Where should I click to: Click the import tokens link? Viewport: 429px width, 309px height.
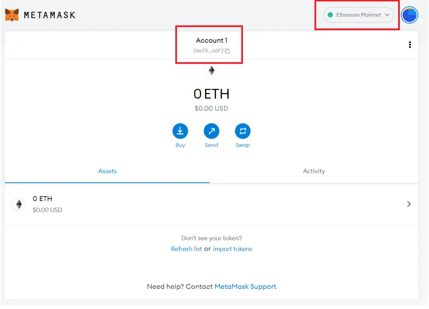pos(233,249)
